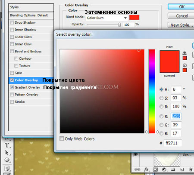Image resolution: width=194 pixels, height=175 pixels.
Task: Click the hex color field ff2711
Action: point(173,143)
